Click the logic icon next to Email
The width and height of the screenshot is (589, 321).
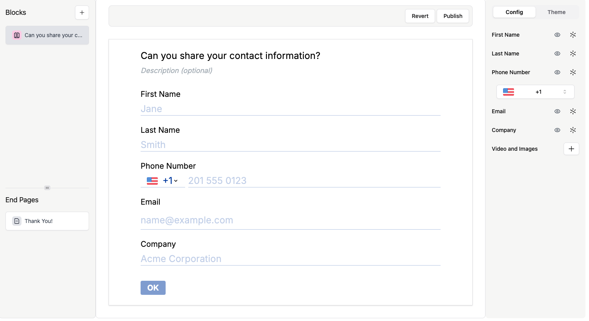(573, 111)
